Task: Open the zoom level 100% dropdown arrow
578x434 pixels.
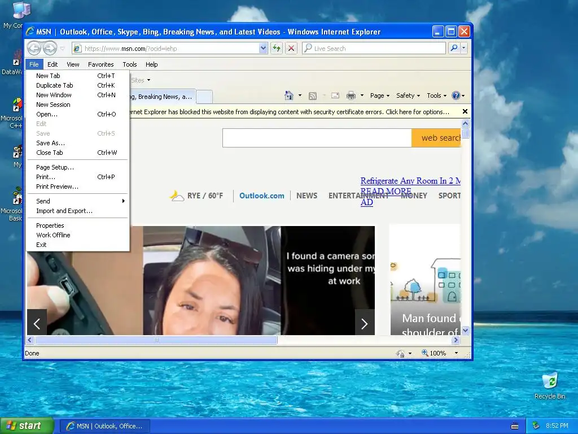Action: tap(456, 353)
